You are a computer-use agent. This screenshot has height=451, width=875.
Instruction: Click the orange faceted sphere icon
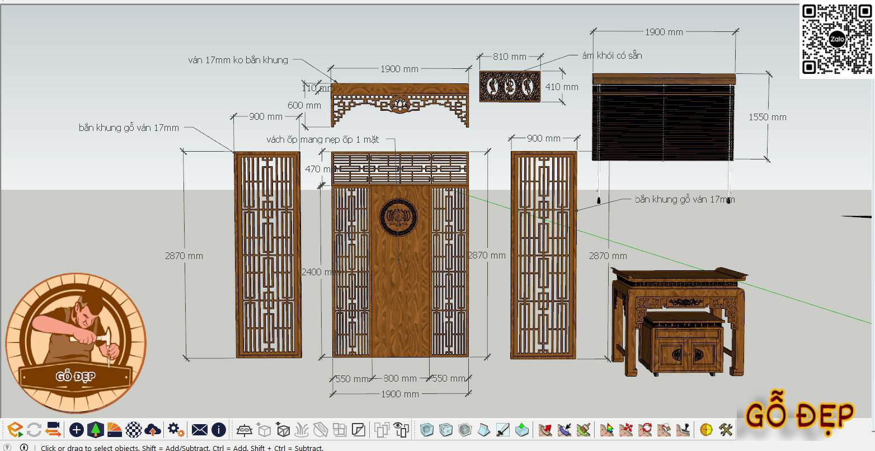707,430
